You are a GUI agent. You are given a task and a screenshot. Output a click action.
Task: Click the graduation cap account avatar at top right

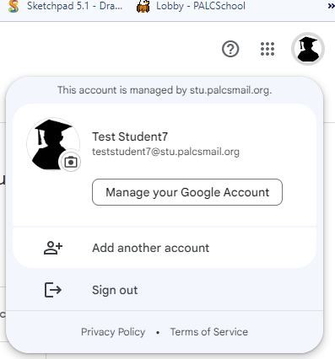(x=308, y=49)
